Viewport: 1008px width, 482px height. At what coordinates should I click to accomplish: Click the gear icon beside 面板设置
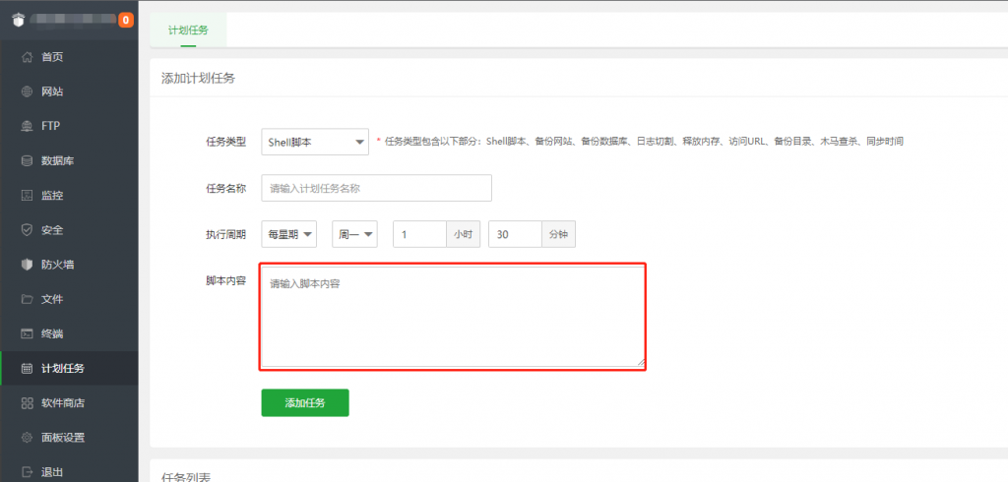tap(27, 438)
